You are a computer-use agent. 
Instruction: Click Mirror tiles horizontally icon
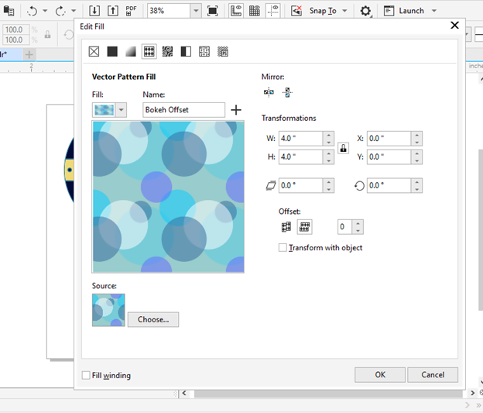coord(269,92)
